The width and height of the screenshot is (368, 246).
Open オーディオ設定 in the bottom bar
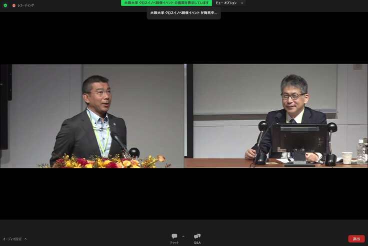(12, 239)
